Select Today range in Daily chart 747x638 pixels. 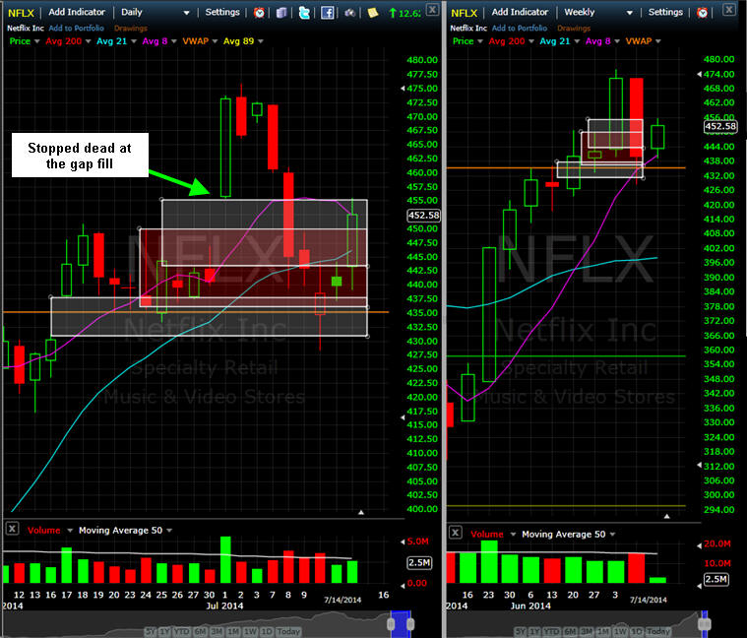point(288,631)
